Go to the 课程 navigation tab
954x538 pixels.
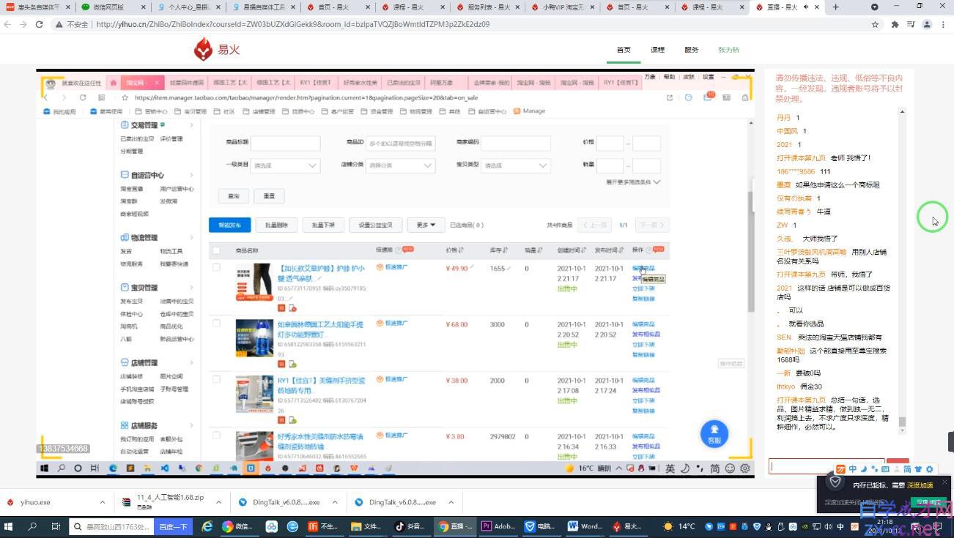[657, 50]
